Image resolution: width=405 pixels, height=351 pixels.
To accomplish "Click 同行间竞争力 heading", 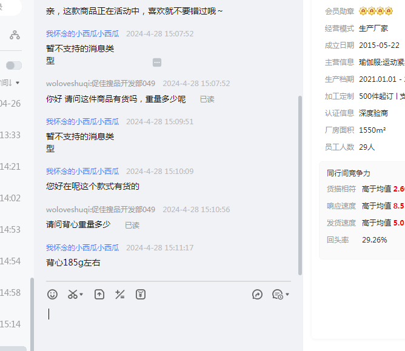I will coord(348,173).
